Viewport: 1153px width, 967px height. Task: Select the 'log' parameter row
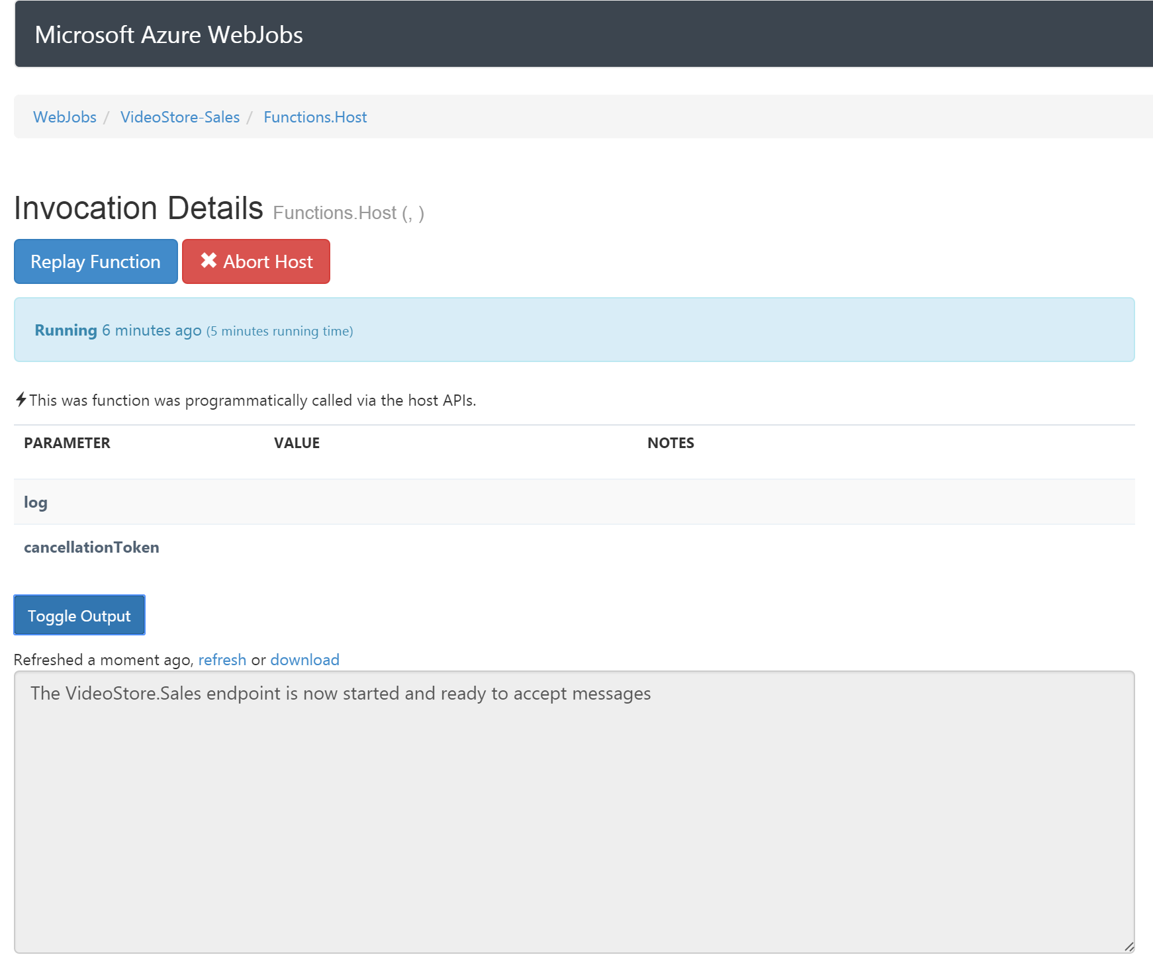coord(575,502)
